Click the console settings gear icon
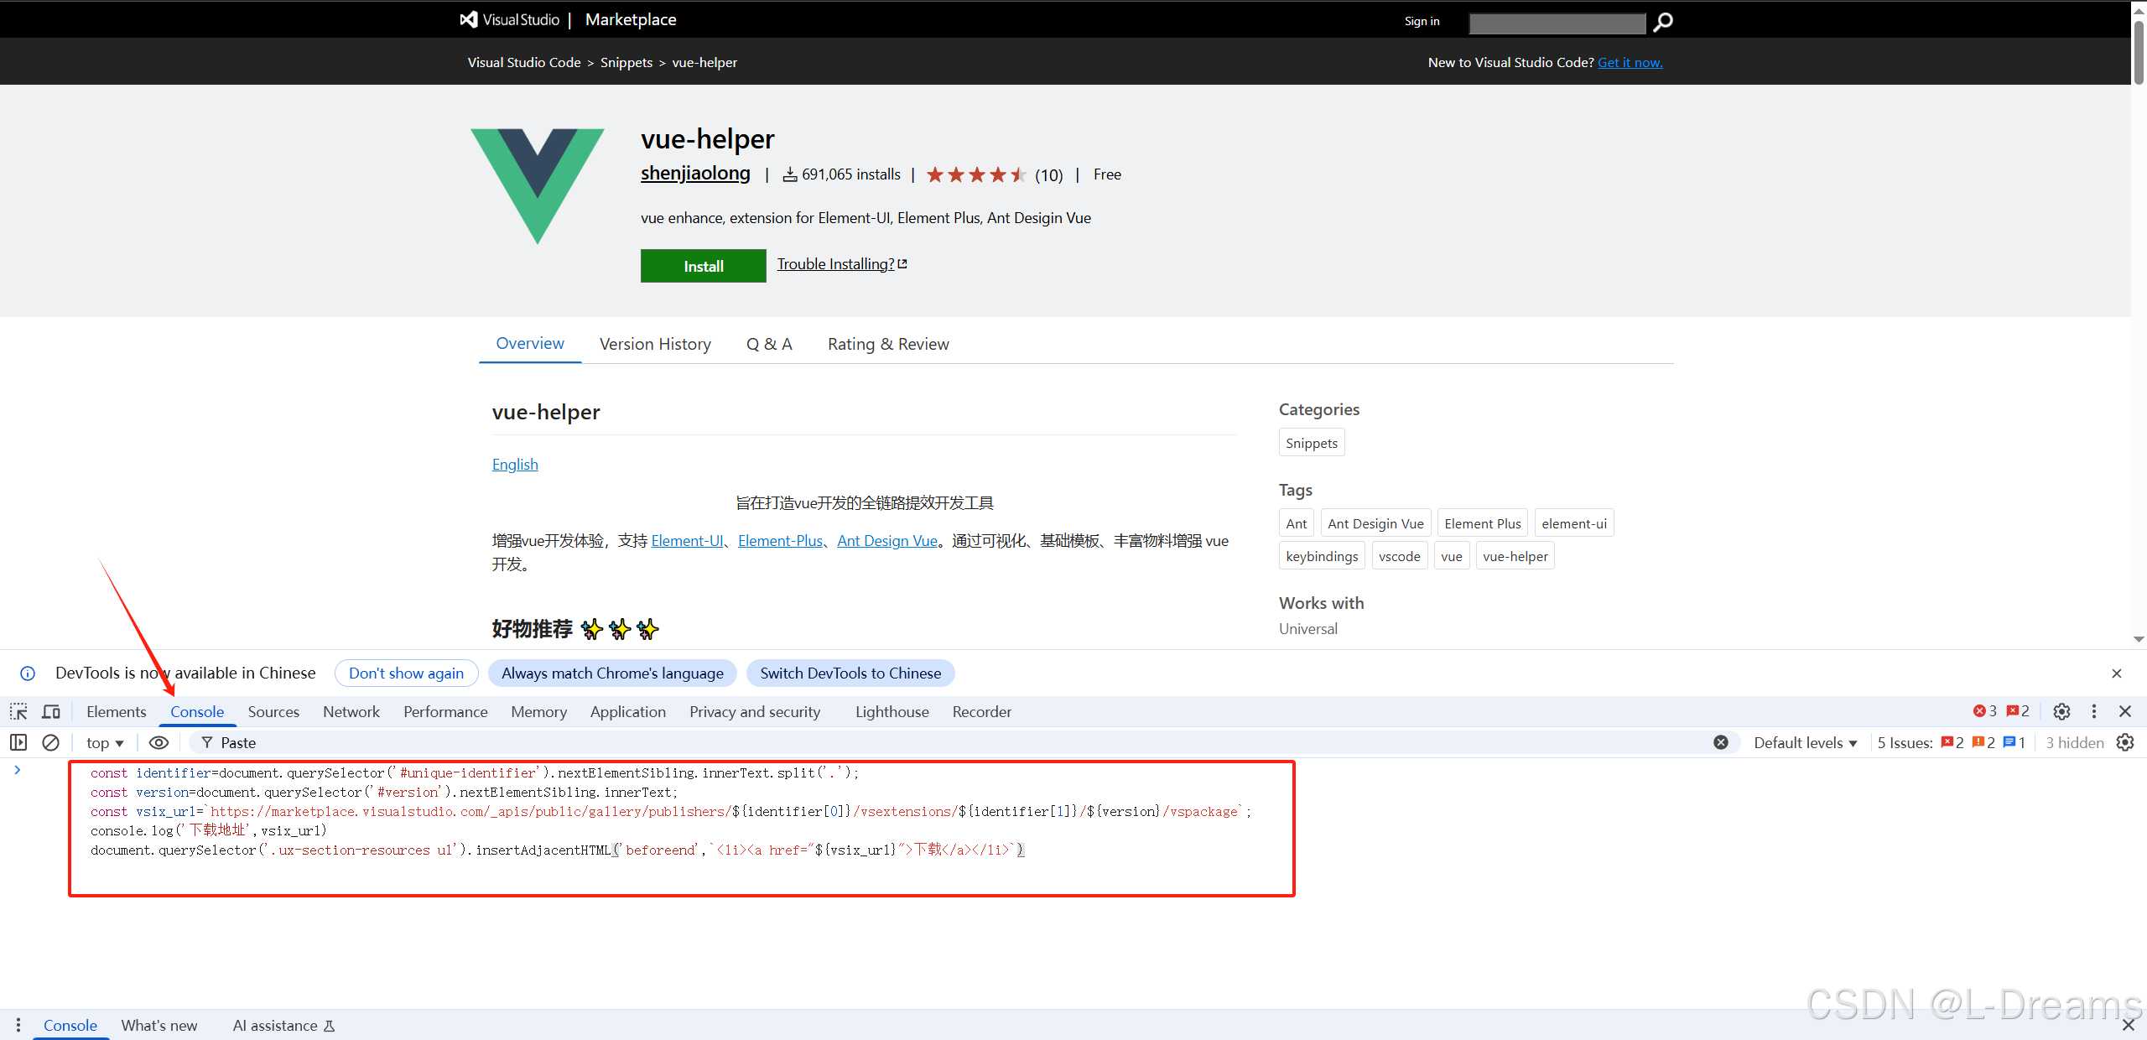 tap(2125, 743)
